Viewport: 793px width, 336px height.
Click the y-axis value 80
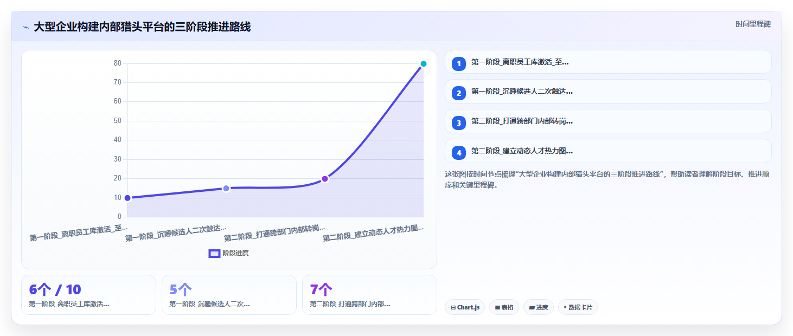[117, 63]
